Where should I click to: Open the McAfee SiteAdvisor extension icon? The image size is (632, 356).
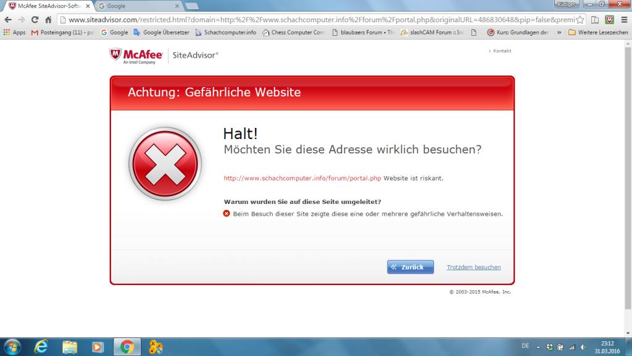608,20
